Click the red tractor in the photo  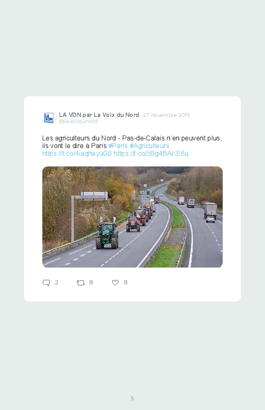[x=133, y=224]
